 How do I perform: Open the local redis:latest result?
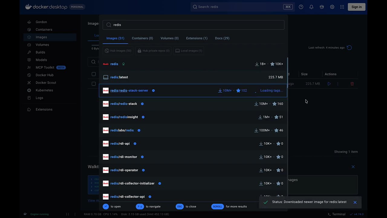(193, 77)
